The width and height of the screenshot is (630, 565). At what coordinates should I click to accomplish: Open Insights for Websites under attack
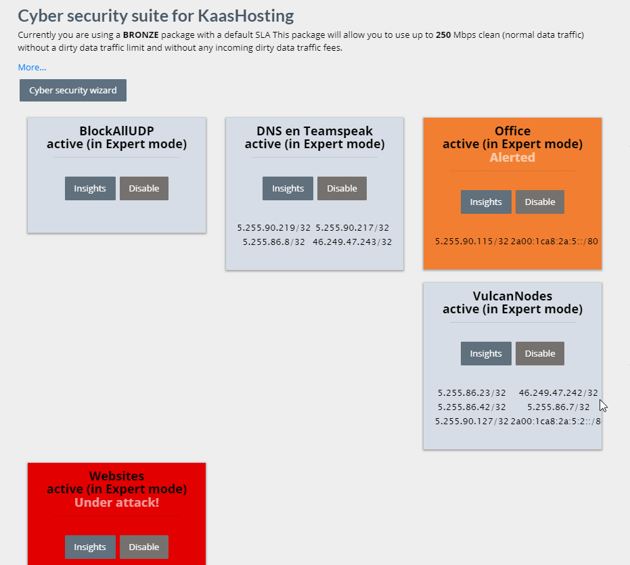[x=90, y=547]
